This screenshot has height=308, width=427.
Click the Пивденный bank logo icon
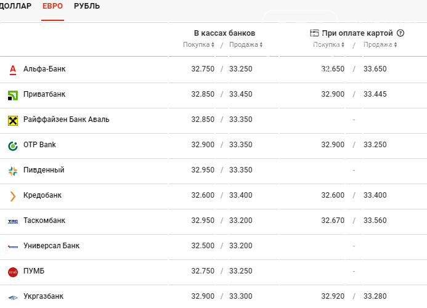click(13, 171)
